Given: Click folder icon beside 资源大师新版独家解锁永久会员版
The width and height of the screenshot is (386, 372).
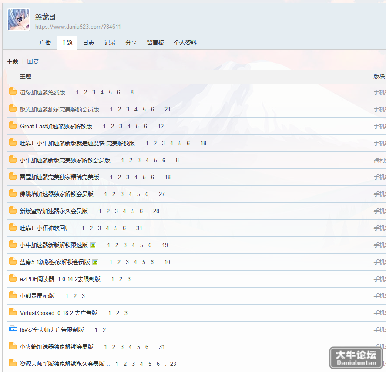Looking at the screenshot, I should pyautogui.click(x=13, y=363).
